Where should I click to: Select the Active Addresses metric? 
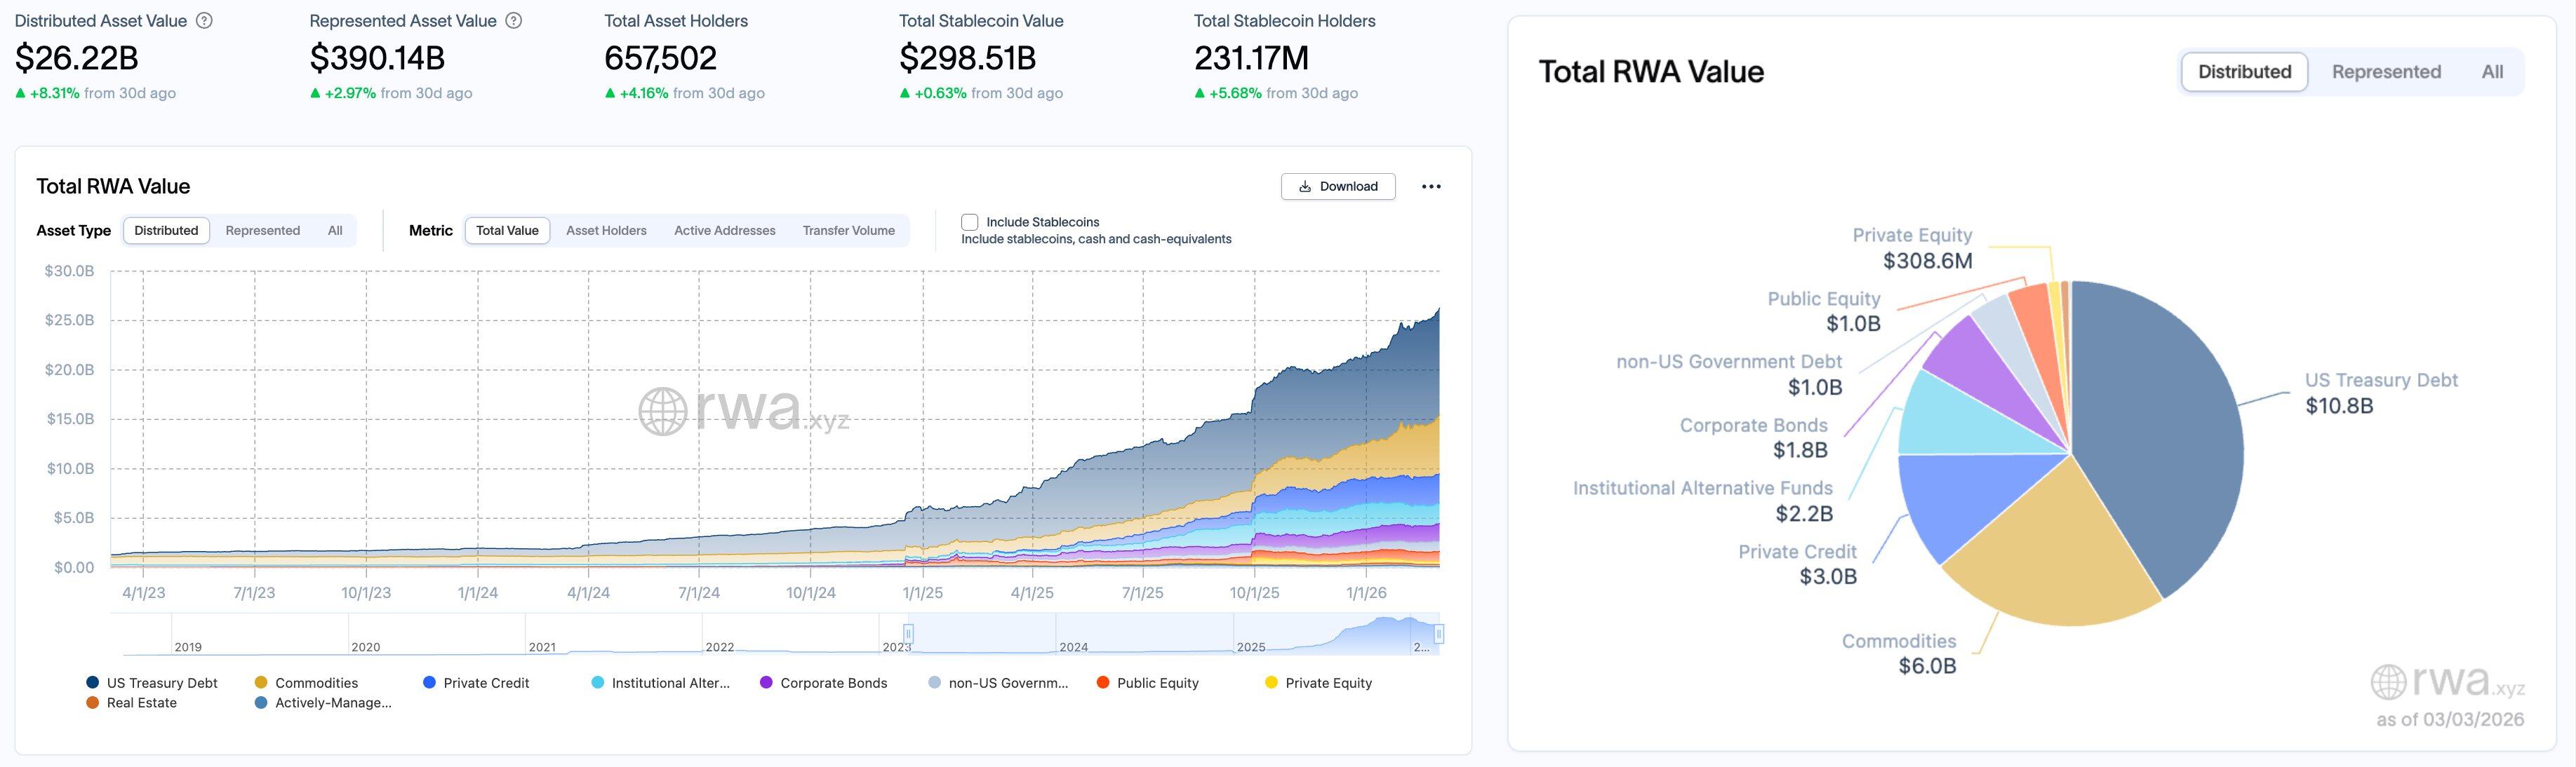pyautogui.click(x=724, y=230)
